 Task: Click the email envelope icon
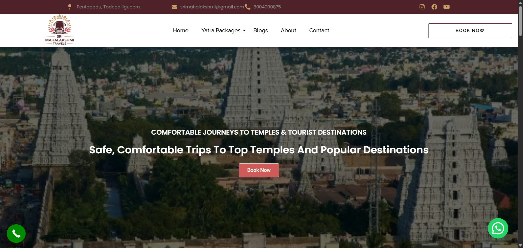point(174,7)
